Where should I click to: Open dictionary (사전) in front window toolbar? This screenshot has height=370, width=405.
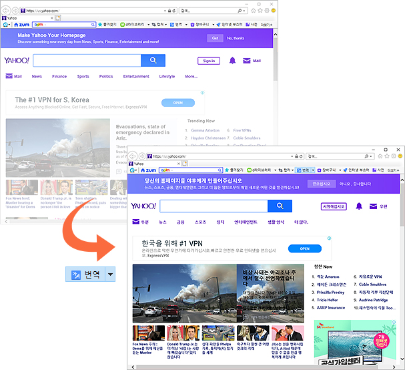coord(378,170)
